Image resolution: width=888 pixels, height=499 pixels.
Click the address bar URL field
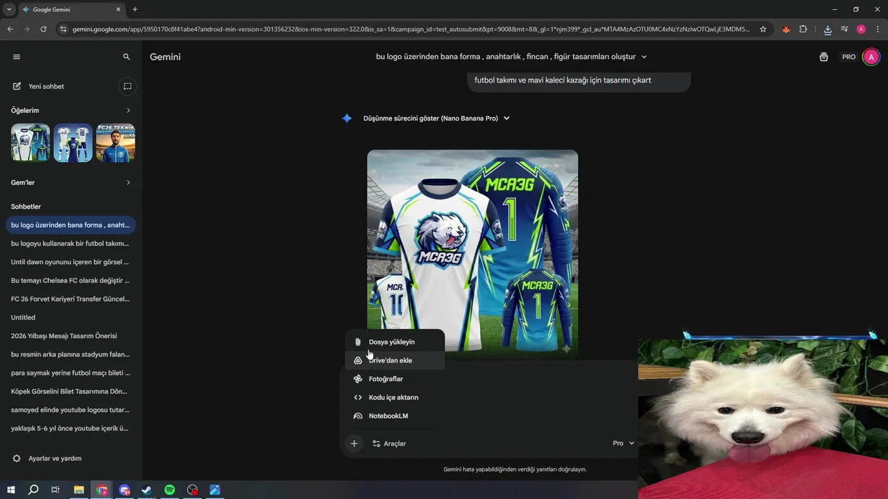click(411, 29)
